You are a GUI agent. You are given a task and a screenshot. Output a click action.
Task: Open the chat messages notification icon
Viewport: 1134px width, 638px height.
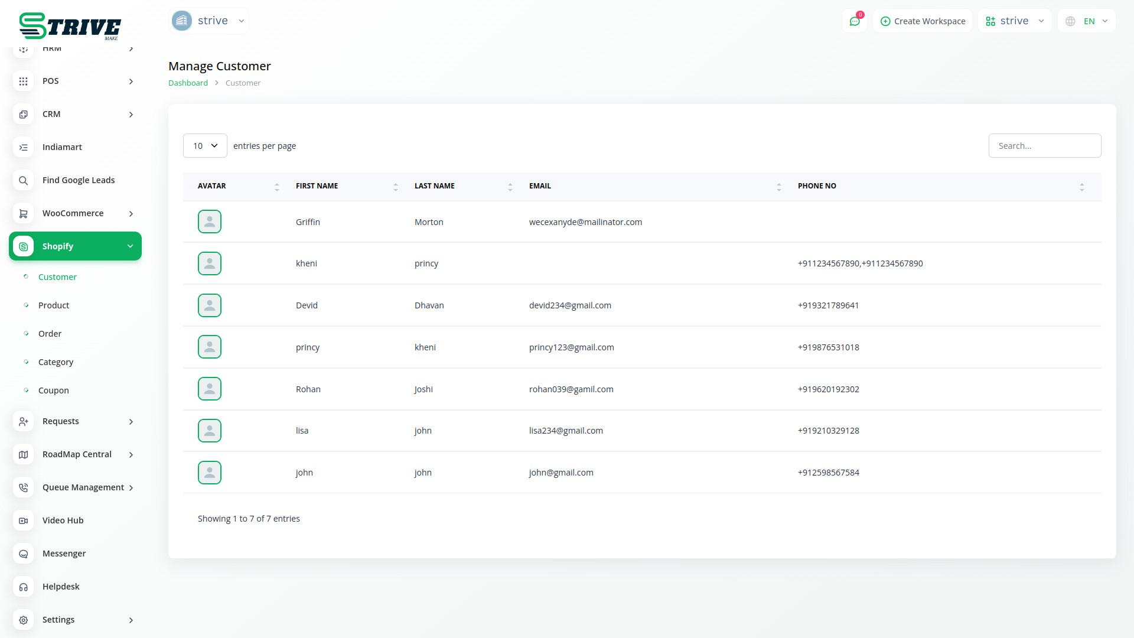pyautogui.click(x=854, y=21)
